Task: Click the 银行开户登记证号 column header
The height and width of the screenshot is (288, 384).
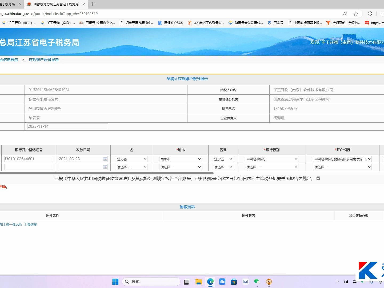Action: (x=29, y=150)
